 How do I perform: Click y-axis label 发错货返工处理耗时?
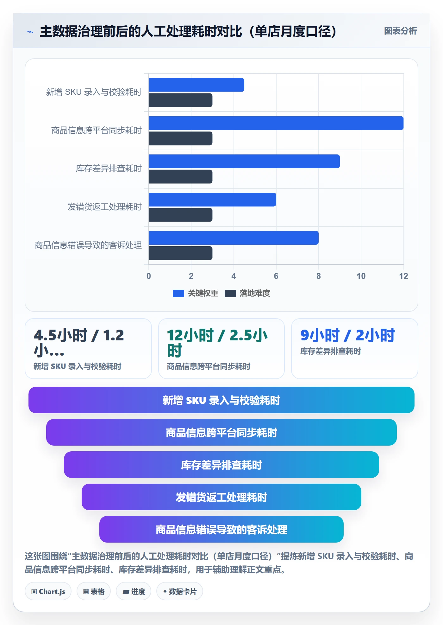[x=104, y=207]
